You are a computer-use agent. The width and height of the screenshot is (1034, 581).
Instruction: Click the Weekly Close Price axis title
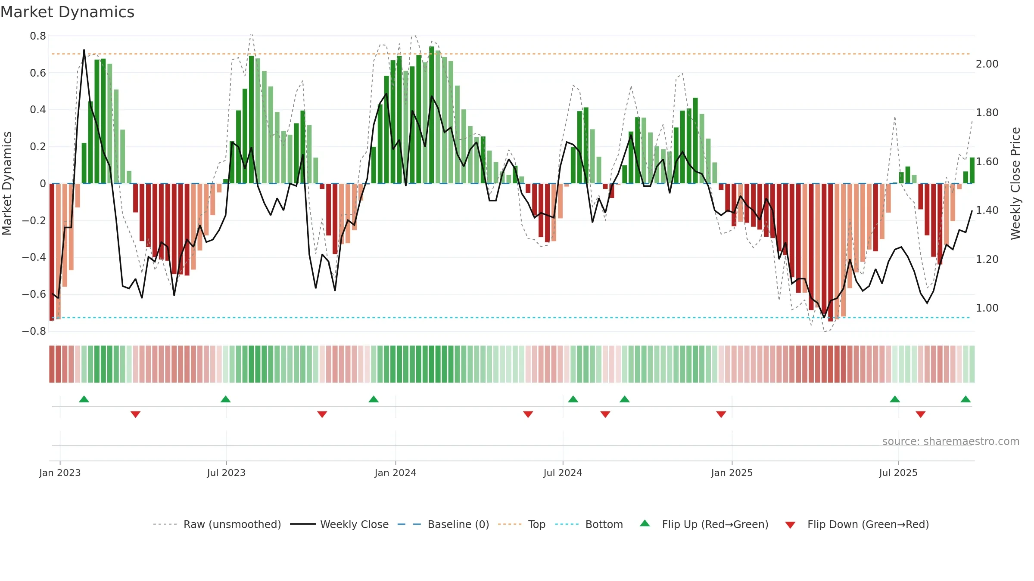coord(1015,183)
